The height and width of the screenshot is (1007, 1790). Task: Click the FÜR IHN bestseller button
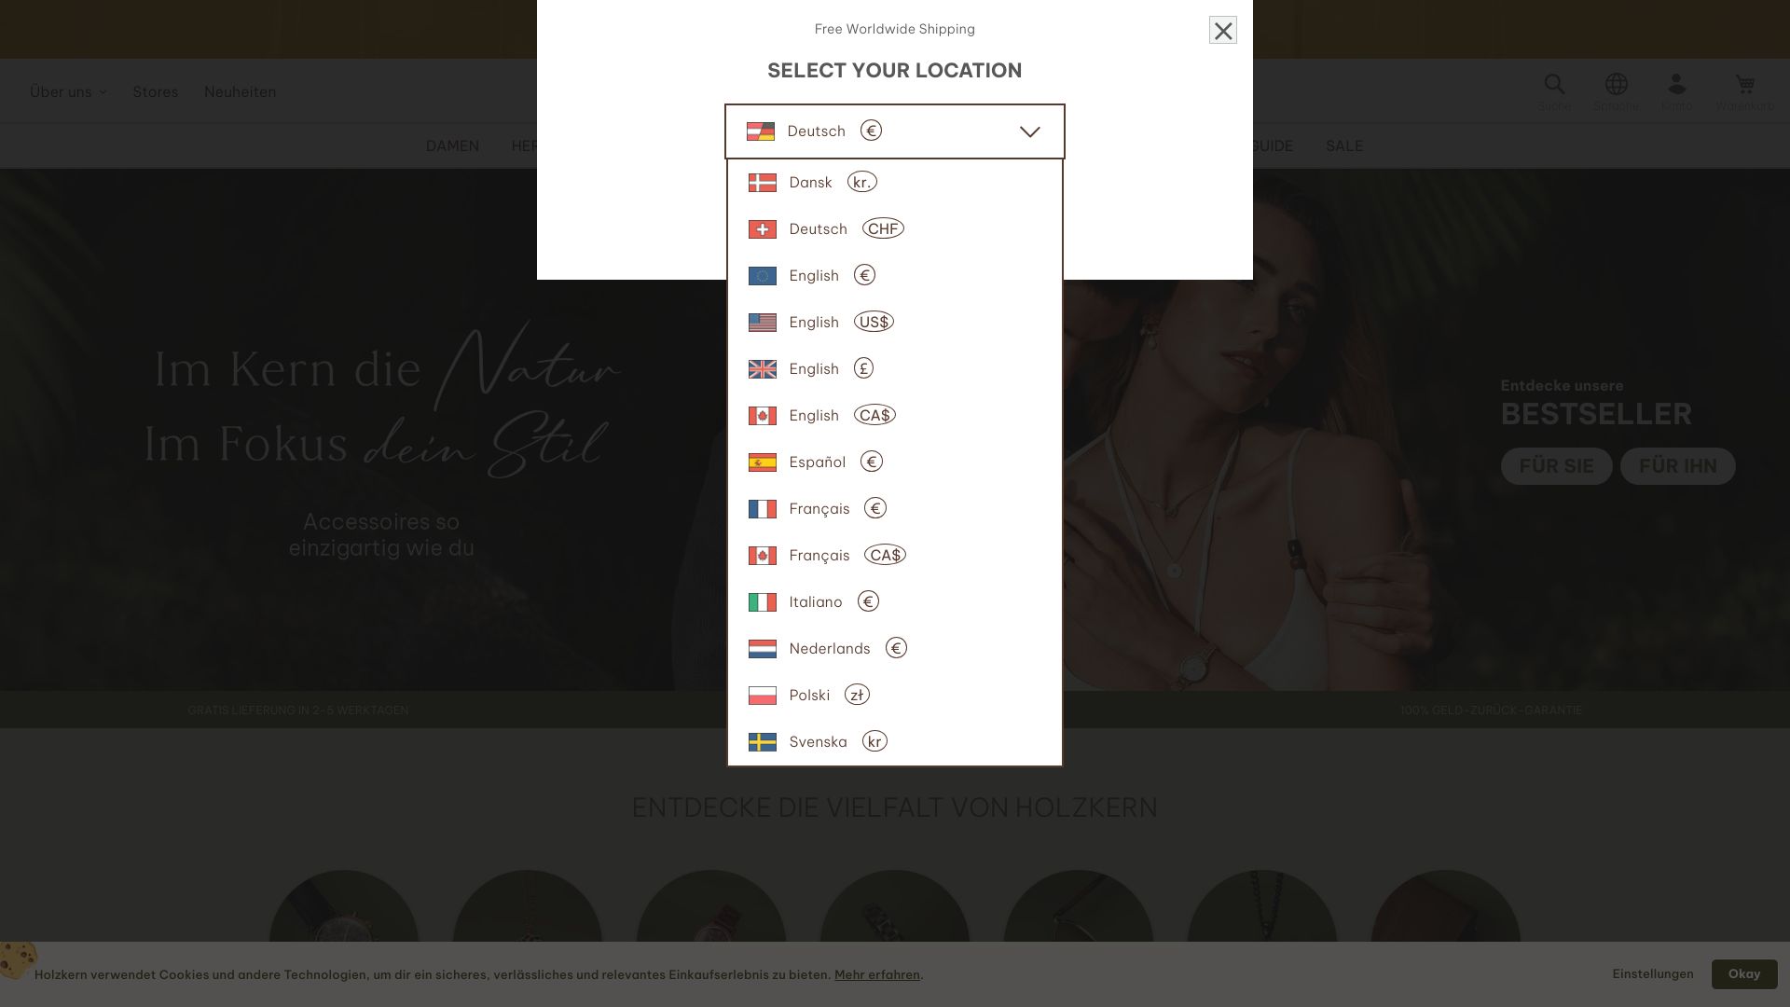[1677, 466]
